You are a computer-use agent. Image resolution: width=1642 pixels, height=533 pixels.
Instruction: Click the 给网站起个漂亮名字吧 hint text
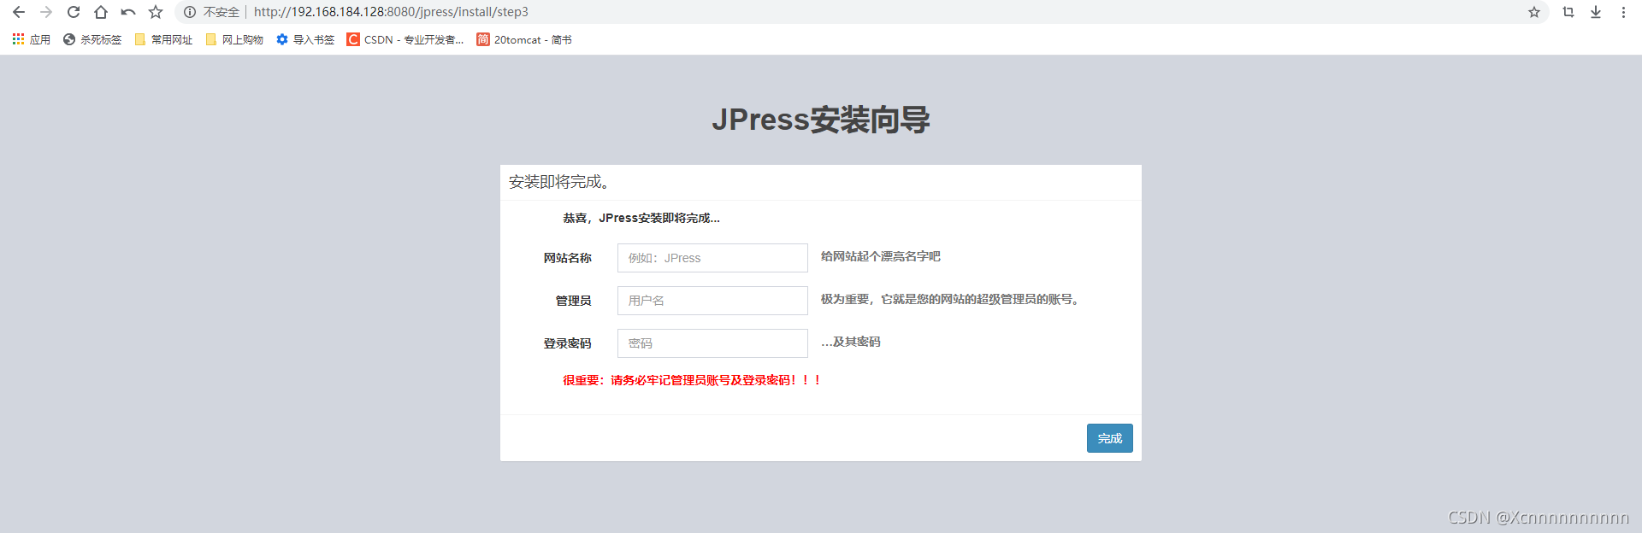tap(881, 256)
